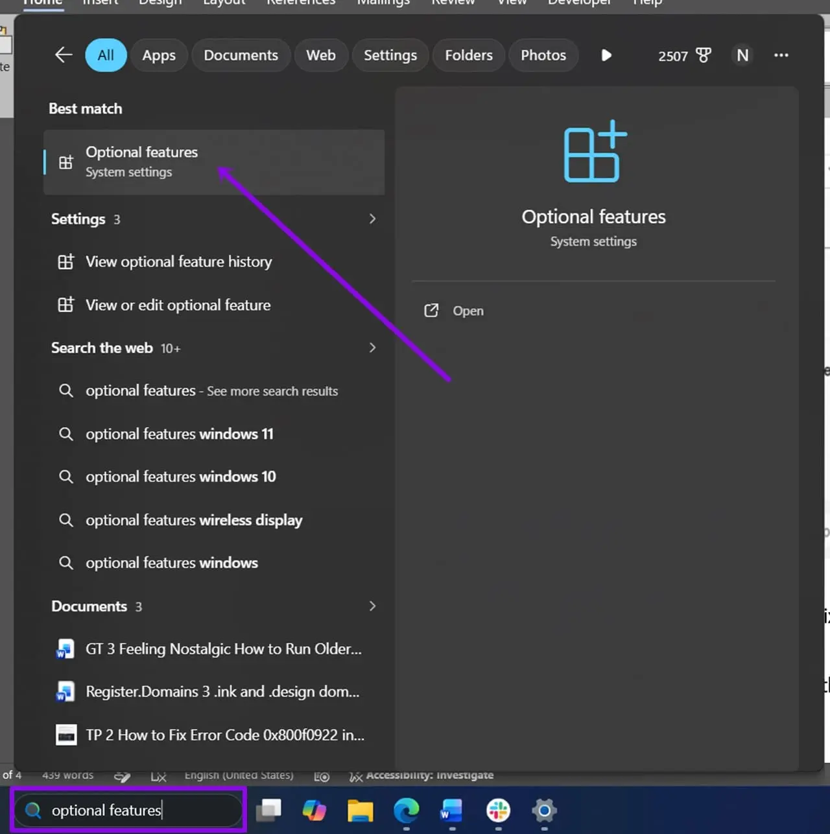Choose the Web search filter

click(x=321, y=55)
